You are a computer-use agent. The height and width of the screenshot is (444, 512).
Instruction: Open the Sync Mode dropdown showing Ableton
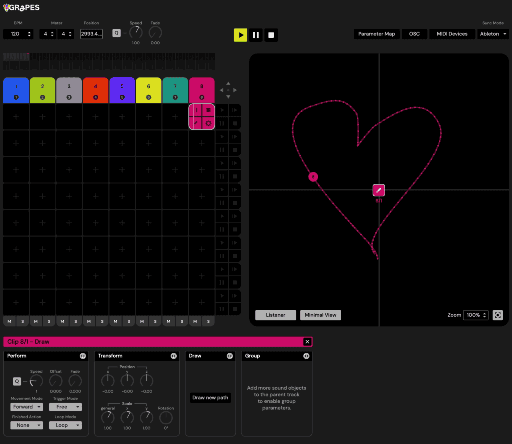[493, 34]
